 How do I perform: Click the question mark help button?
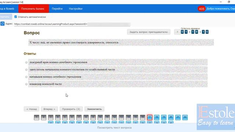(x=177, y=32)
